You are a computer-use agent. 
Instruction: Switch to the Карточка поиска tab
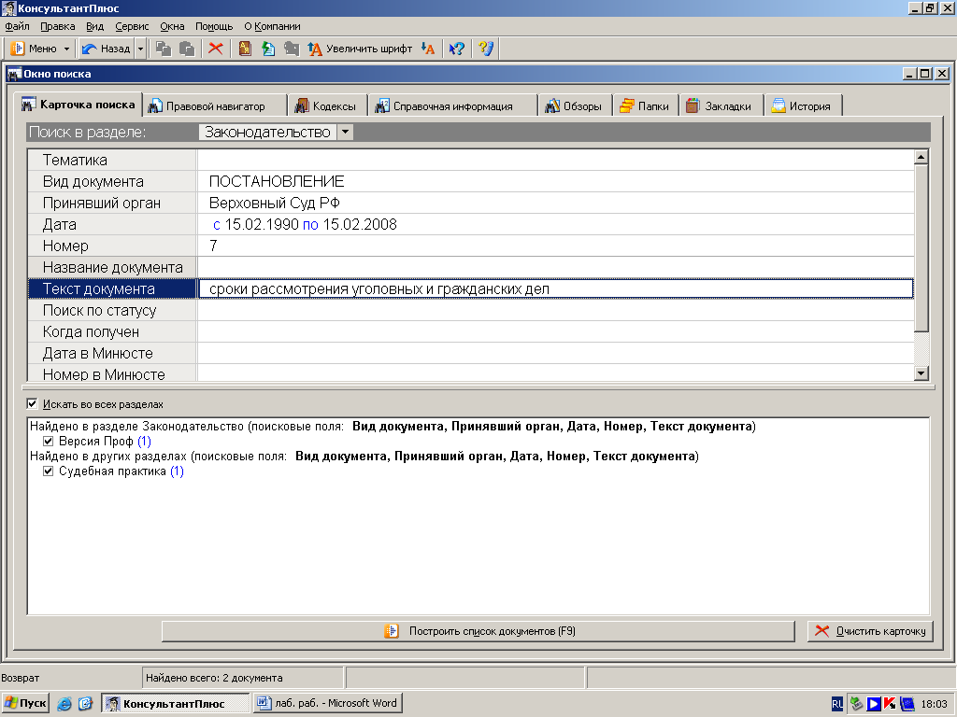(x=79, y=105)
